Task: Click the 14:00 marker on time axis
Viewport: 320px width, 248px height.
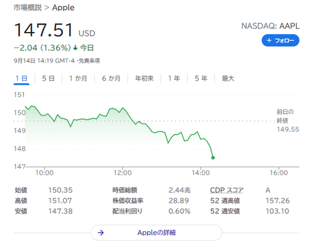Action: pyautogui.click(x=201, y=173)
